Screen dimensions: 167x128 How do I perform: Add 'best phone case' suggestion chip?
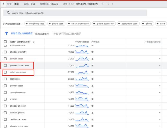pos(128,24)
